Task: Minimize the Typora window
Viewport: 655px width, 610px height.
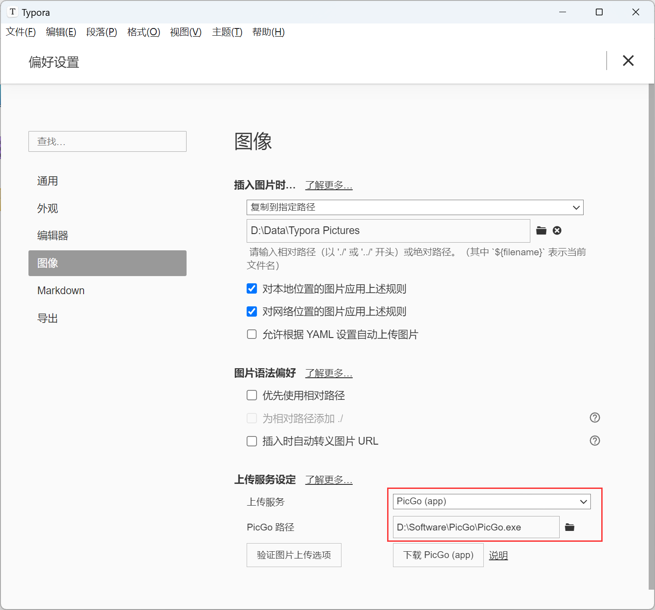Action: tap(562, 12)
